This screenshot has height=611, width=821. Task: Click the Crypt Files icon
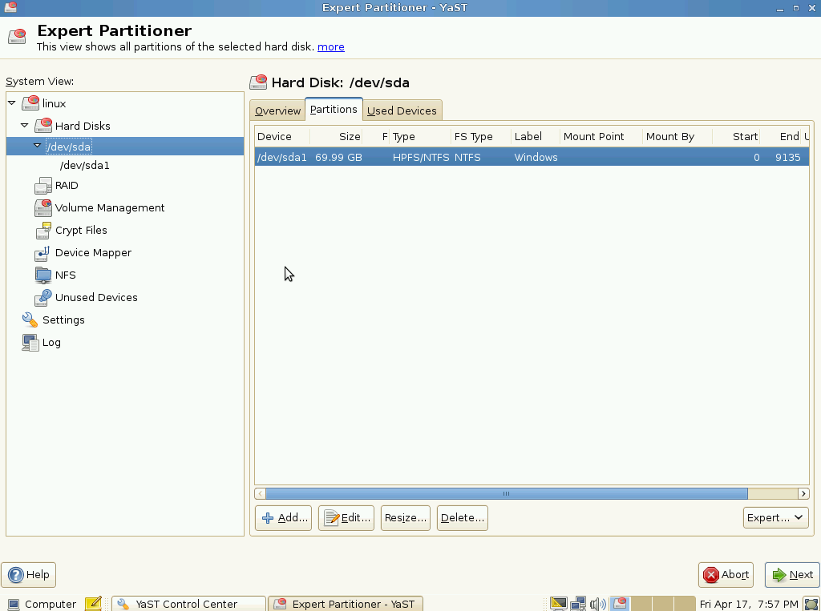pos(43,230)
